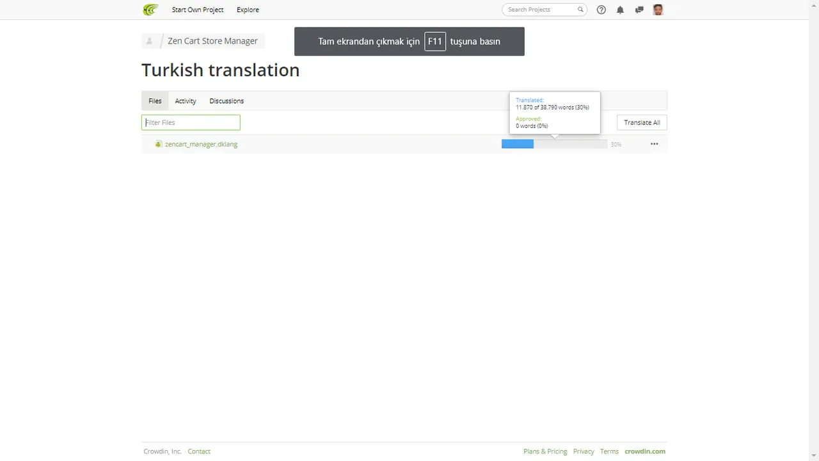Open messages chat bubbles icon
Image resolution: width=819 pixels, height=461 pixels.
[639, 10]
